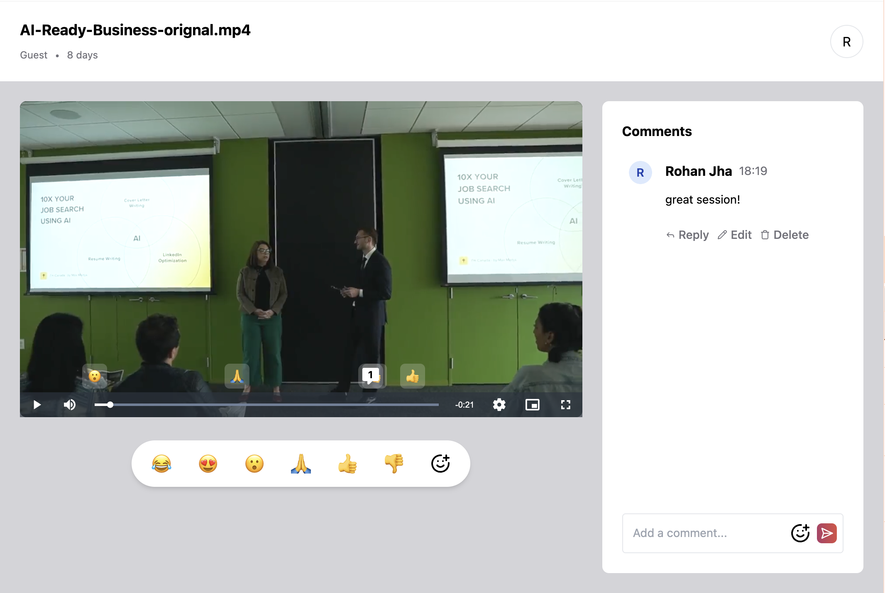Screen dimensions: 885x593
Task: React with praying hands emoji
Action: tap(301, 464)
